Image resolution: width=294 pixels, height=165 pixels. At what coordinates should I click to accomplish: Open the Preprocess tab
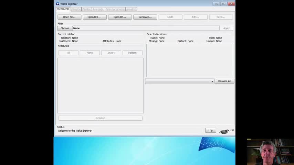pyautogui.click(x=63, y=9)
